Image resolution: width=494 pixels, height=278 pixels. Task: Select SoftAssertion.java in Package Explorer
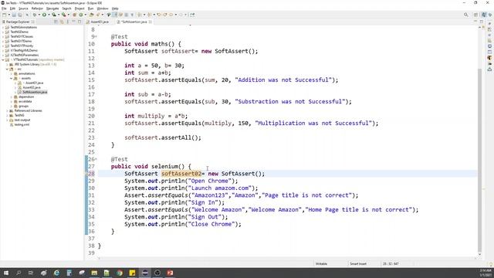[35, 92]
